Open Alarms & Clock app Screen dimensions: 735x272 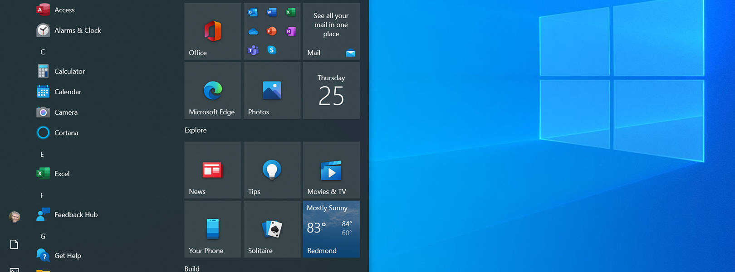[x=77, y=30]
